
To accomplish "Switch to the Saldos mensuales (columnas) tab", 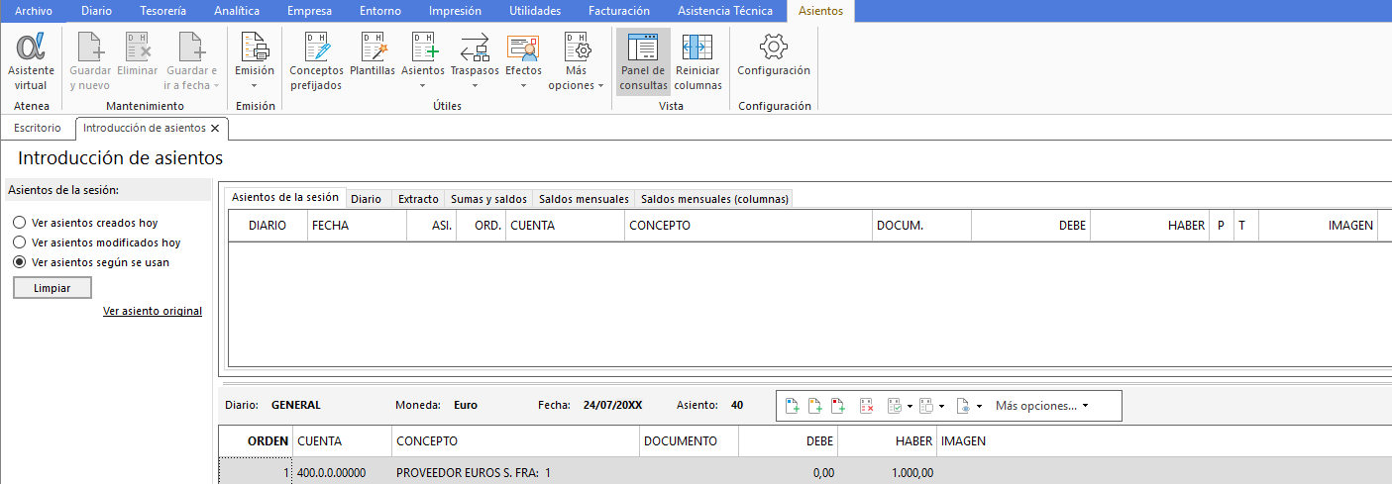I will pyautogui.click(x=714, y=199).
